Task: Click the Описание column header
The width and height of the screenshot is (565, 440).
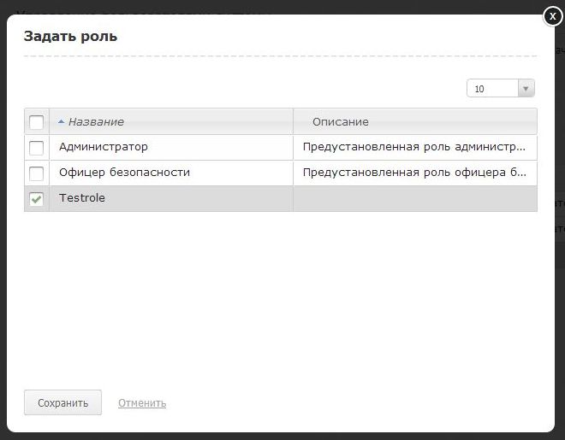Action: [341, 122]
